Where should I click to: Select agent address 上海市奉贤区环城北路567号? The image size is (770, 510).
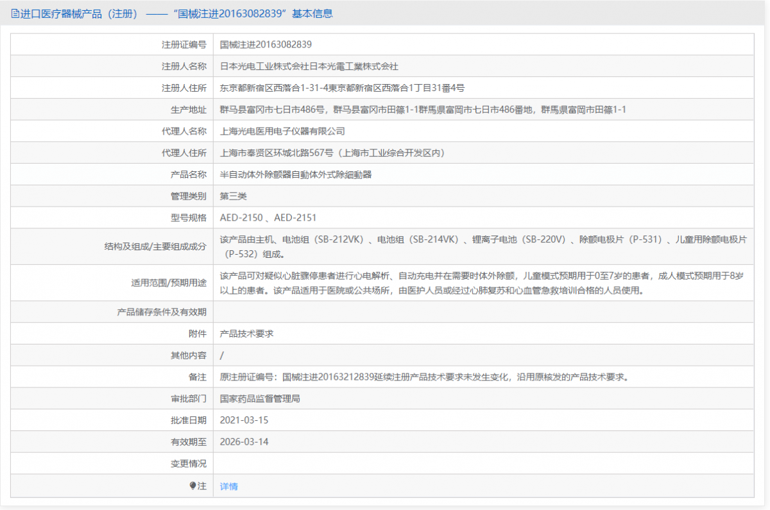tap(332, 153)
